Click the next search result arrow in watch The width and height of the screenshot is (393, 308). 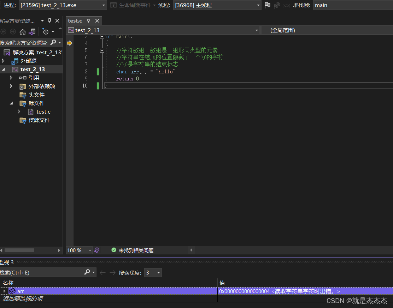[x=112, y=273]
